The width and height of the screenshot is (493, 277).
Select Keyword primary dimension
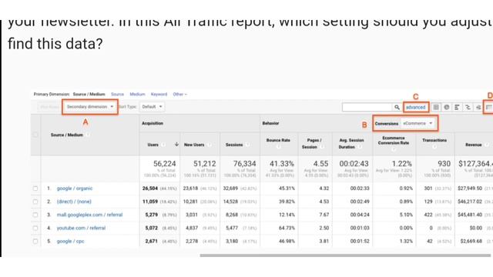(159, 94)
